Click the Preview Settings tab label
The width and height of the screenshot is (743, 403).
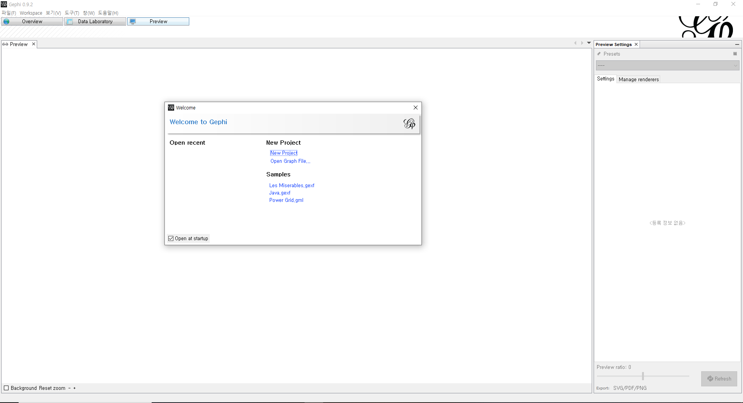point(613,44)
